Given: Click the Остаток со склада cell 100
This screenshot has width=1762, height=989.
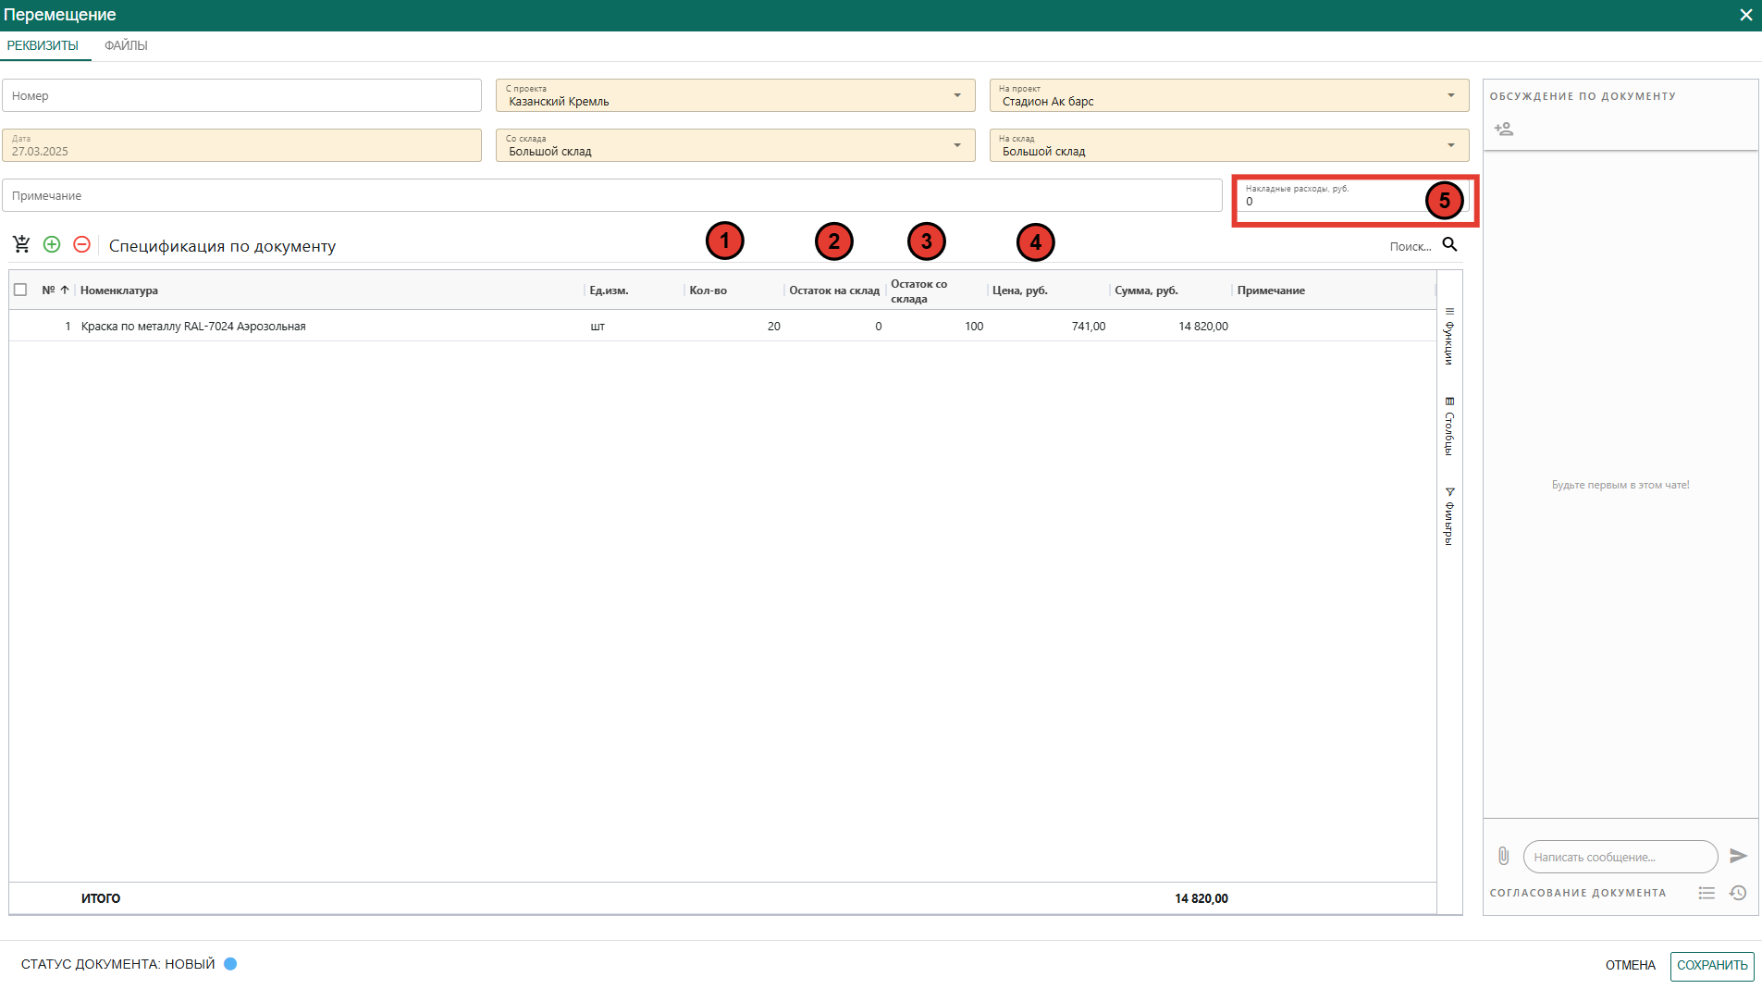Looking at the screenshot, I should point(973,327).
